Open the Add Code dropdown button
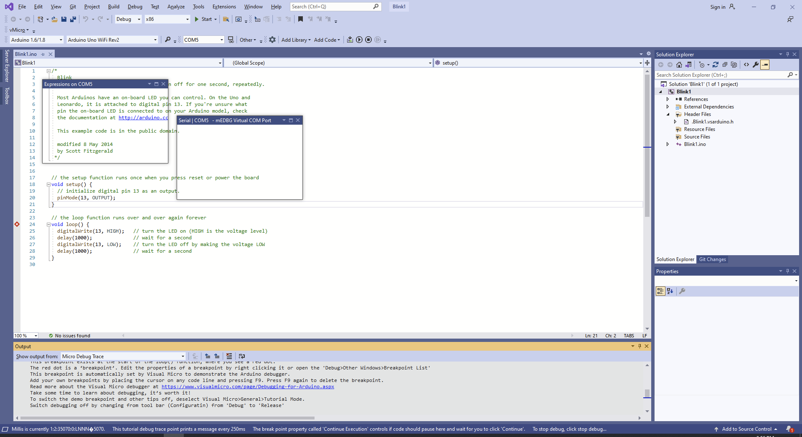This screenshot has height=437, width=802. pos(327,40)
